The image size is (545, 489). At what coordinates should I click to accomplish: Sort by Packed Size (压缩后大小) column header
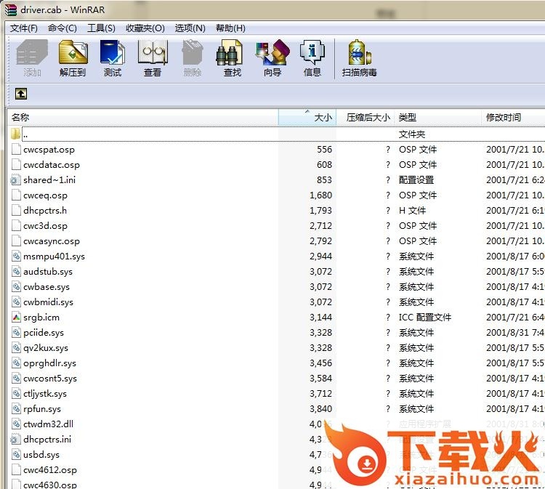(x=366, y=118)
